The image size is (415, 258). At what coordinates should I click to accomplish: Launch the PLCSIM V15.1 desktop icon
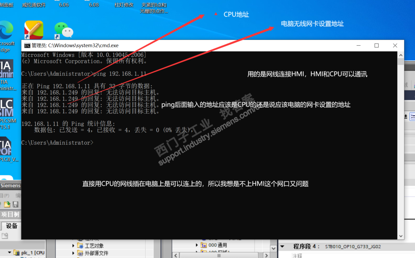(x=7, y=108)
